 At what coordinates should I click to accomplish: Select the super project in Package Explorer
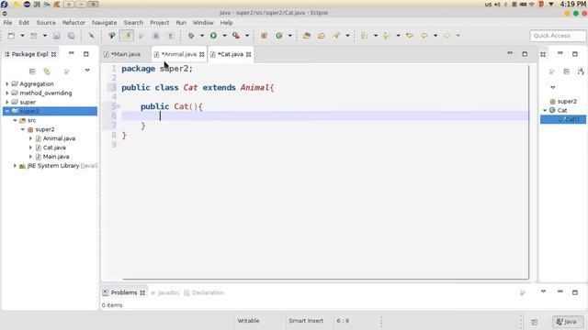click(x=28, y=102)
